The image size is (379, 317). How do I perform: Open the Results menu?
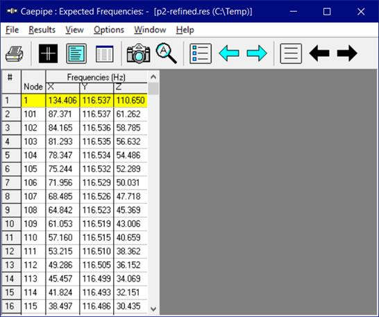tap(42, 30)
